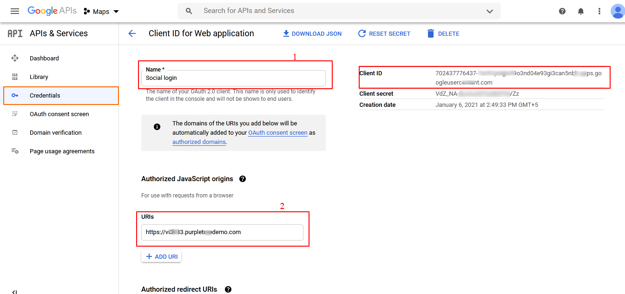The image size is (625, 294).
Task: Click the API logo beside APIs & Services
Action: 15,33
